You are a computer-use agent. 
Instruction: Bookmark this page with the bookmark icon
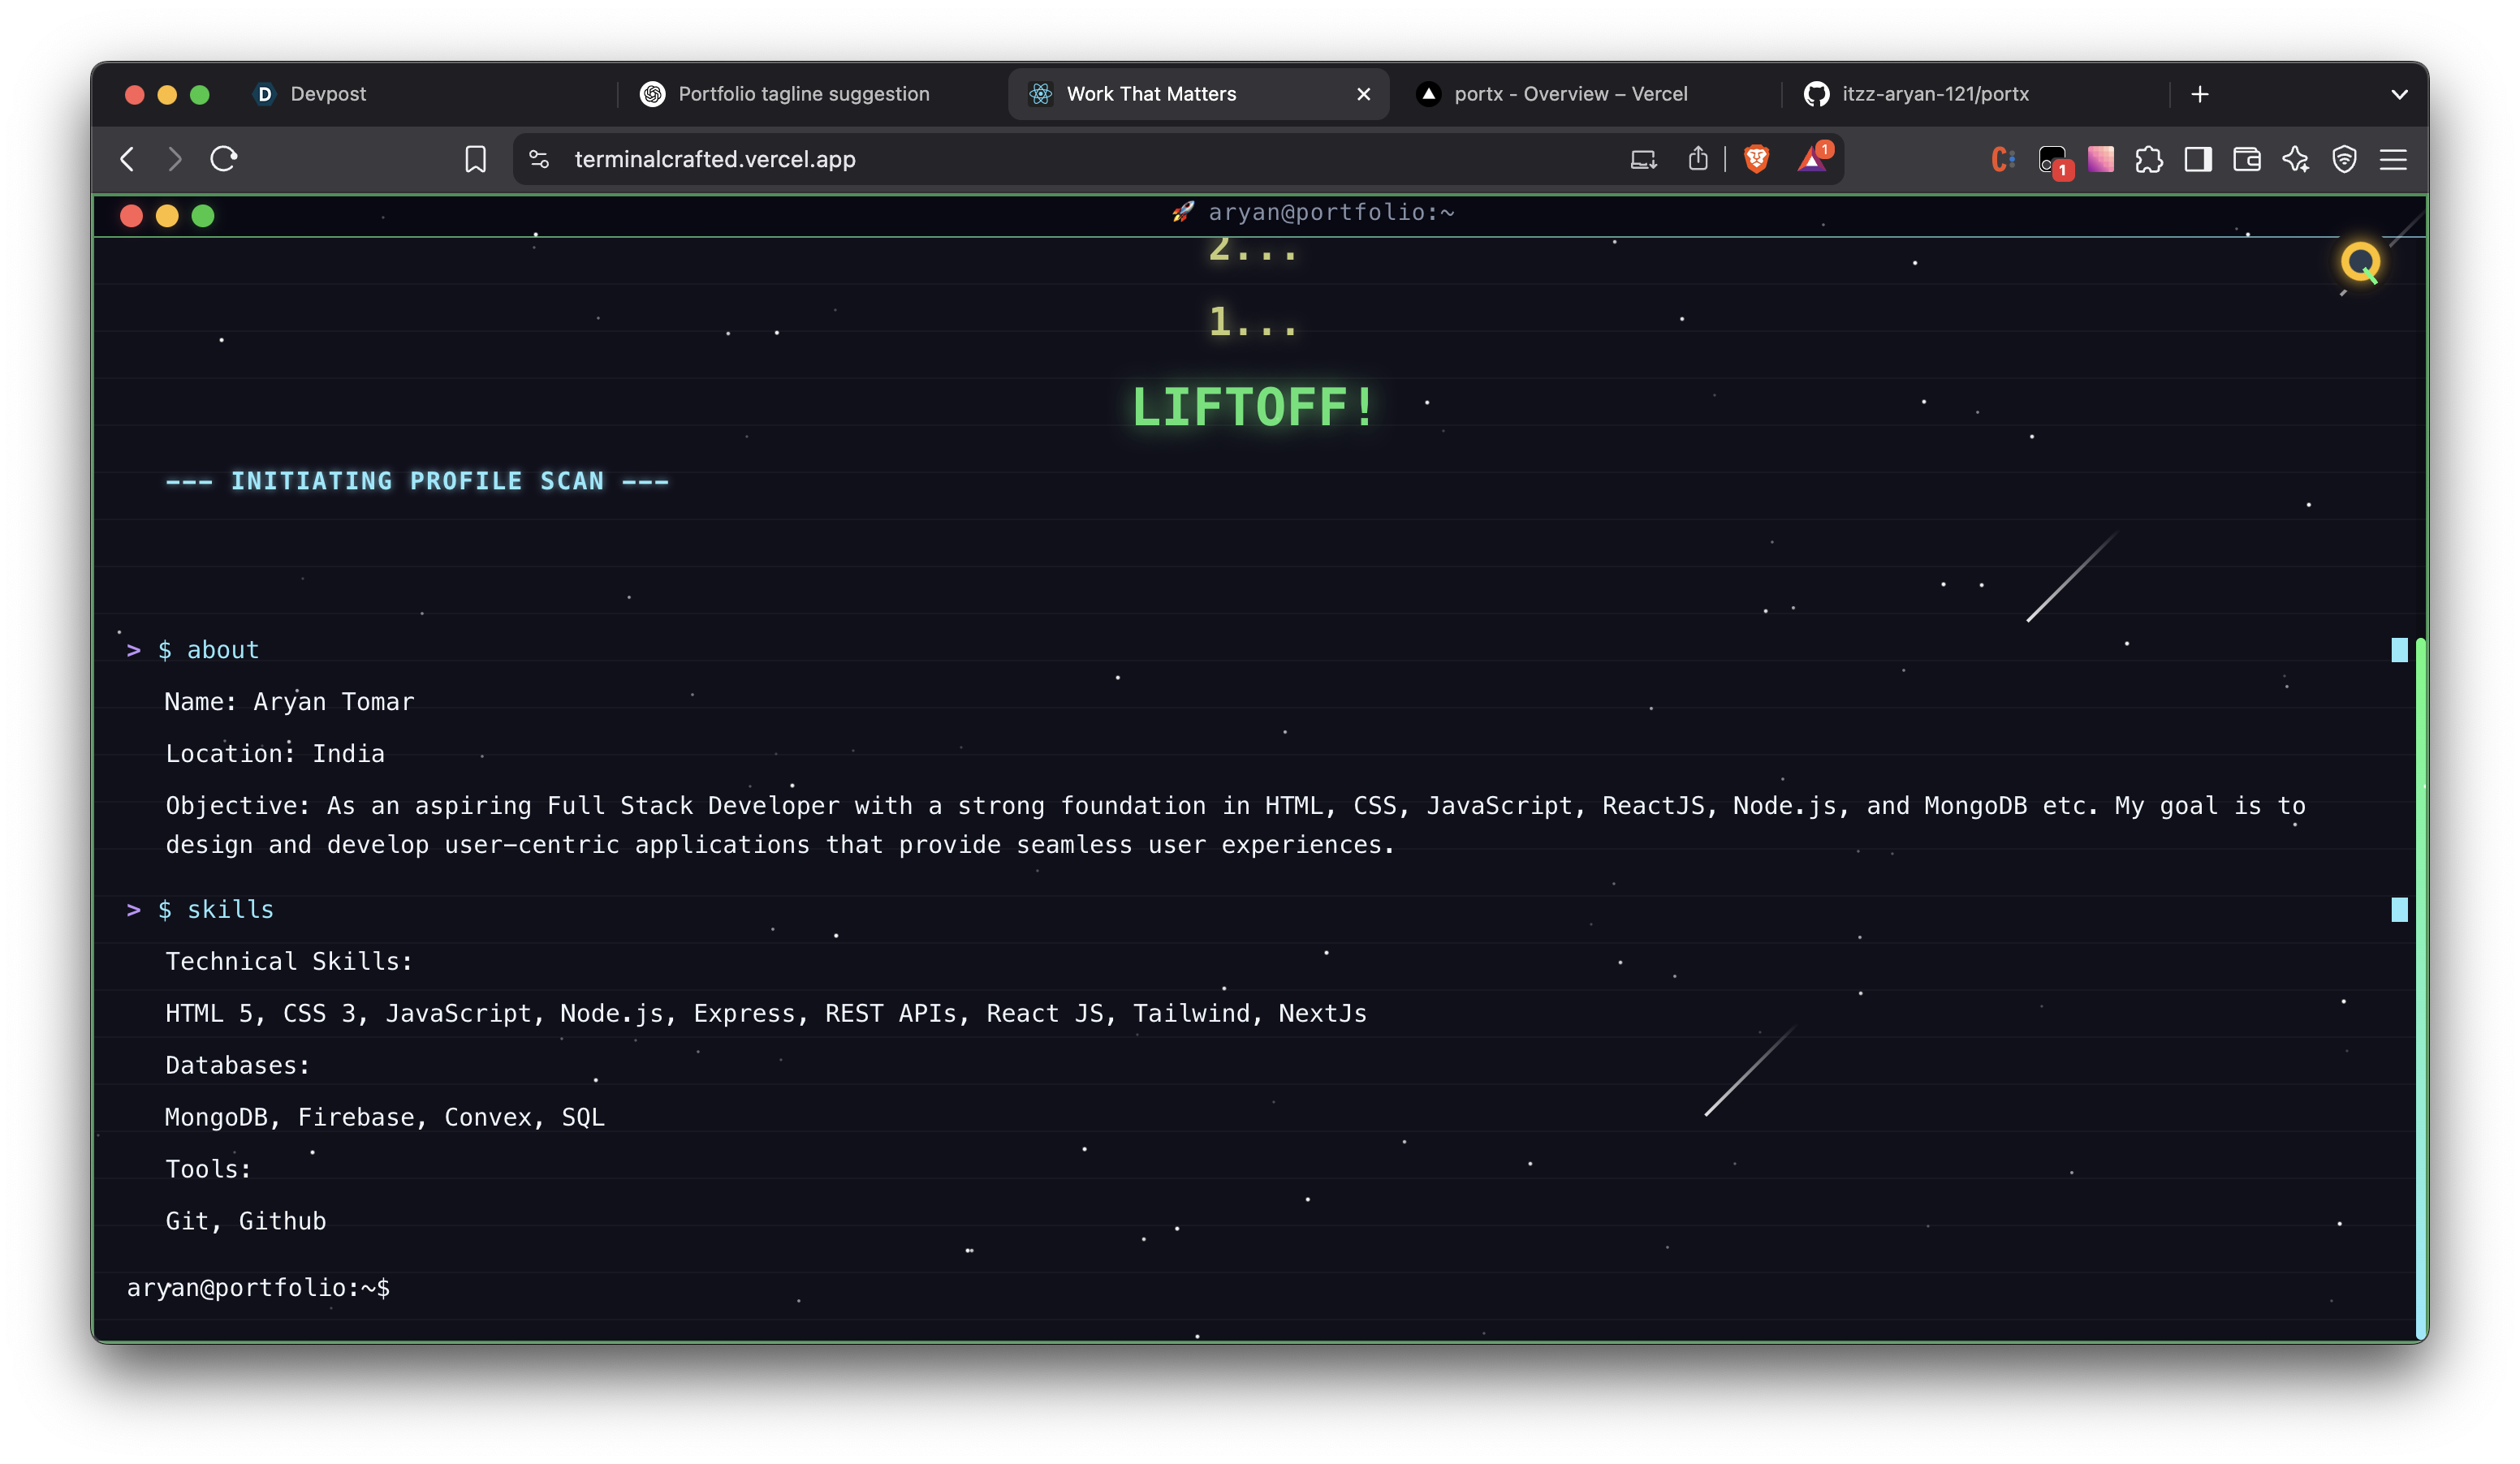point(475,159)
